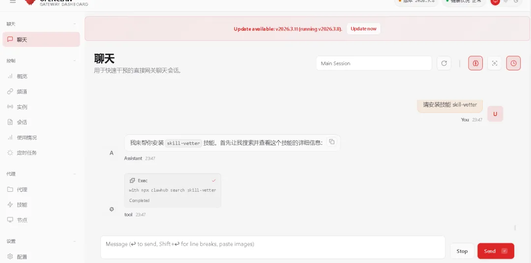This screenshot has width=531, height=263.
Task: Click the Update now button
Action: tap(363, 29)
